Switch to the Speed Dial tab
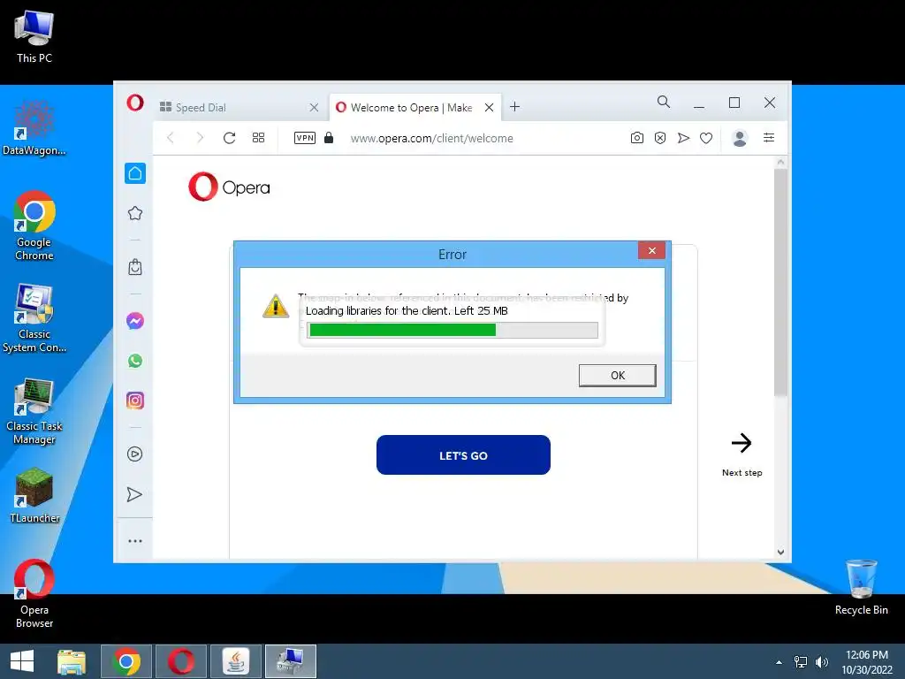This screenshot has height=679, width=905. (240, 107)
